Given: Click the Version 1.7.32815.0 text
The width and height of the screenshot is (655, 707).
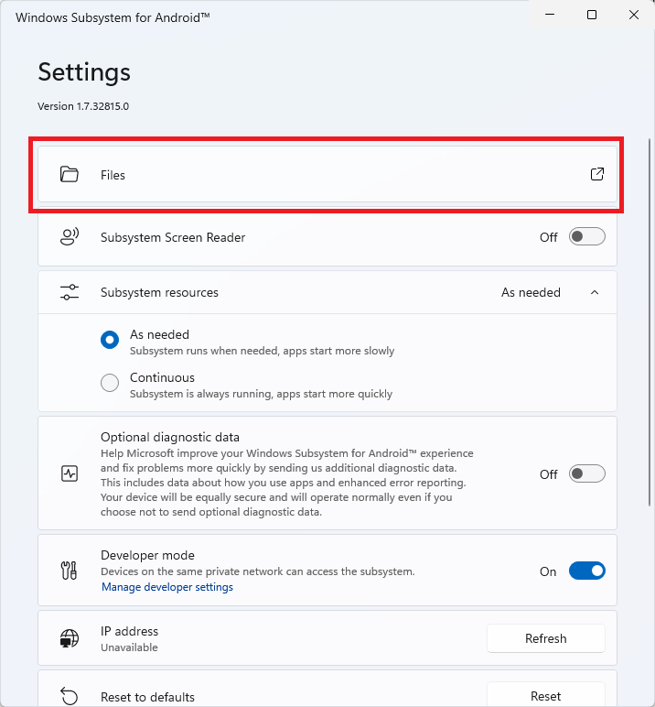Looking at the screenshot, I should [83, 106].
